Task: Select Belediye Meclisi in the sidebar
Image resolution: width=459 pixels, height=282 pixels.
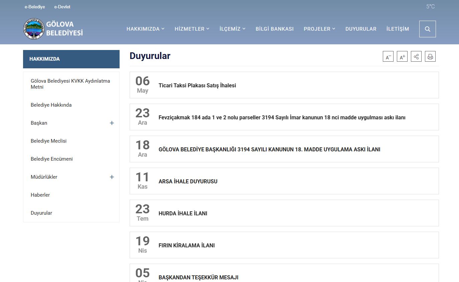Action: click(48, 141)
